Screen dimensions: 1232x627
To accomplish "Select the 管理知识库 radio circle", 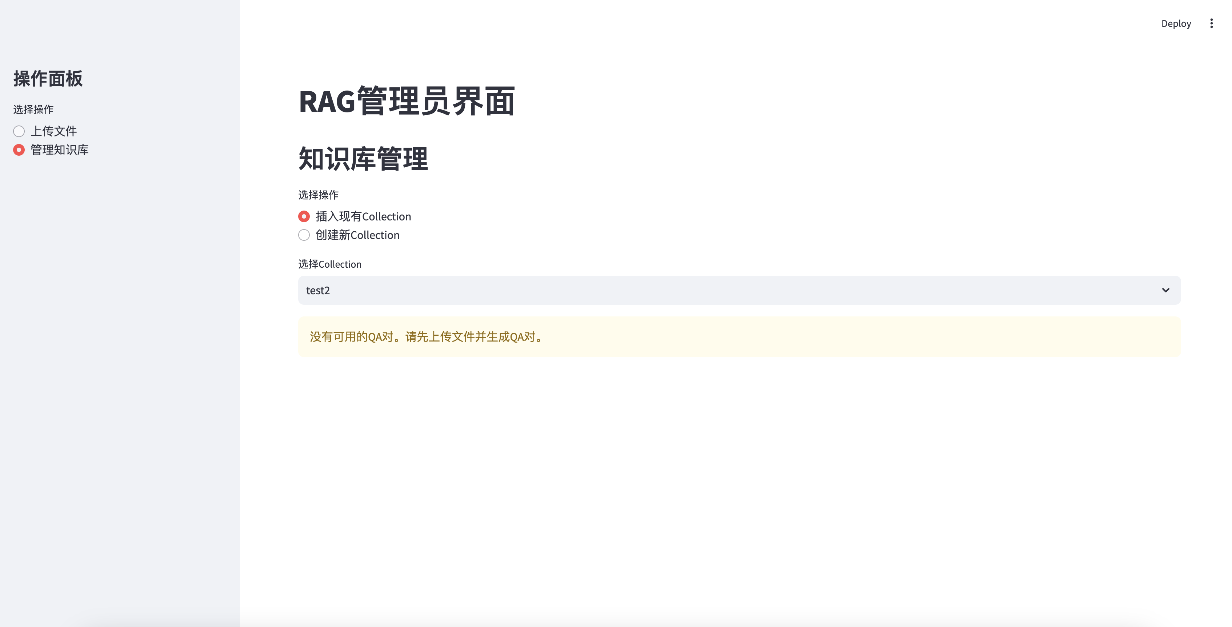I will click(19, 150).
